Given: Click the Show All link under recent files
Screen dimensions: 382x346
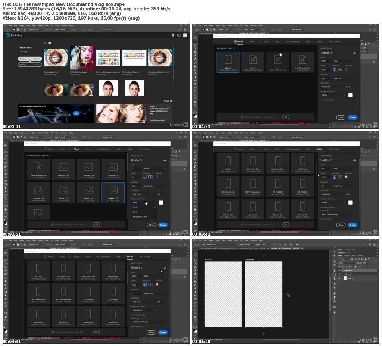Looking at the screenshot, I should pyautogui.click(x=168, y=101).
